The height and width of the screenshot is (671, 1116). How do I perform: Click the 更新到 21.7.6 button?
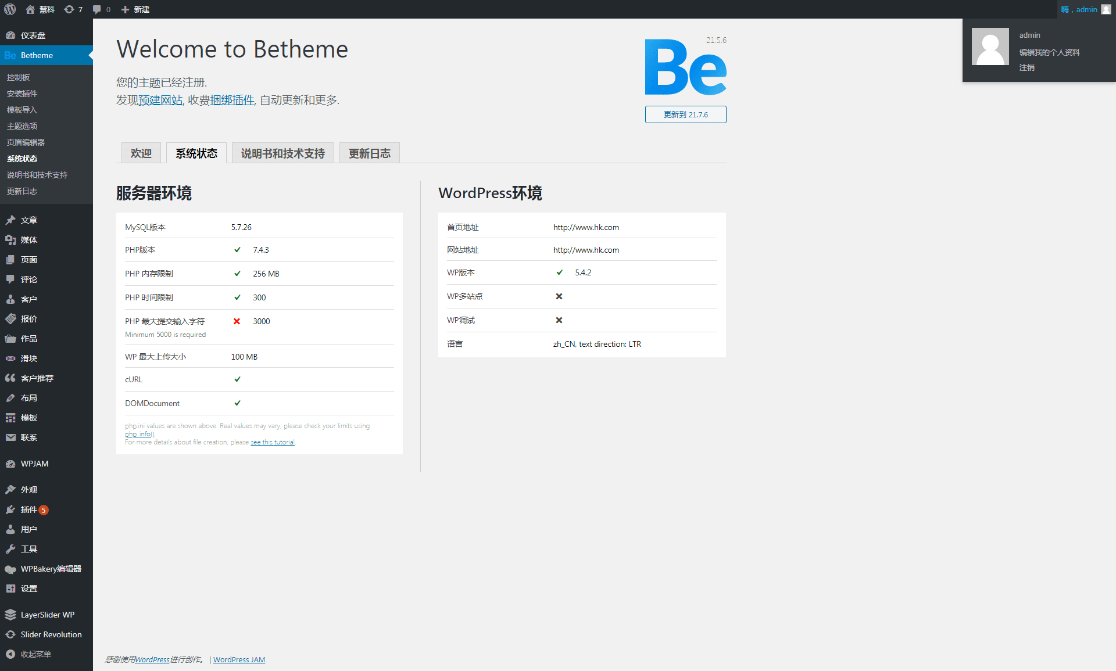click(x=685, y=114)
